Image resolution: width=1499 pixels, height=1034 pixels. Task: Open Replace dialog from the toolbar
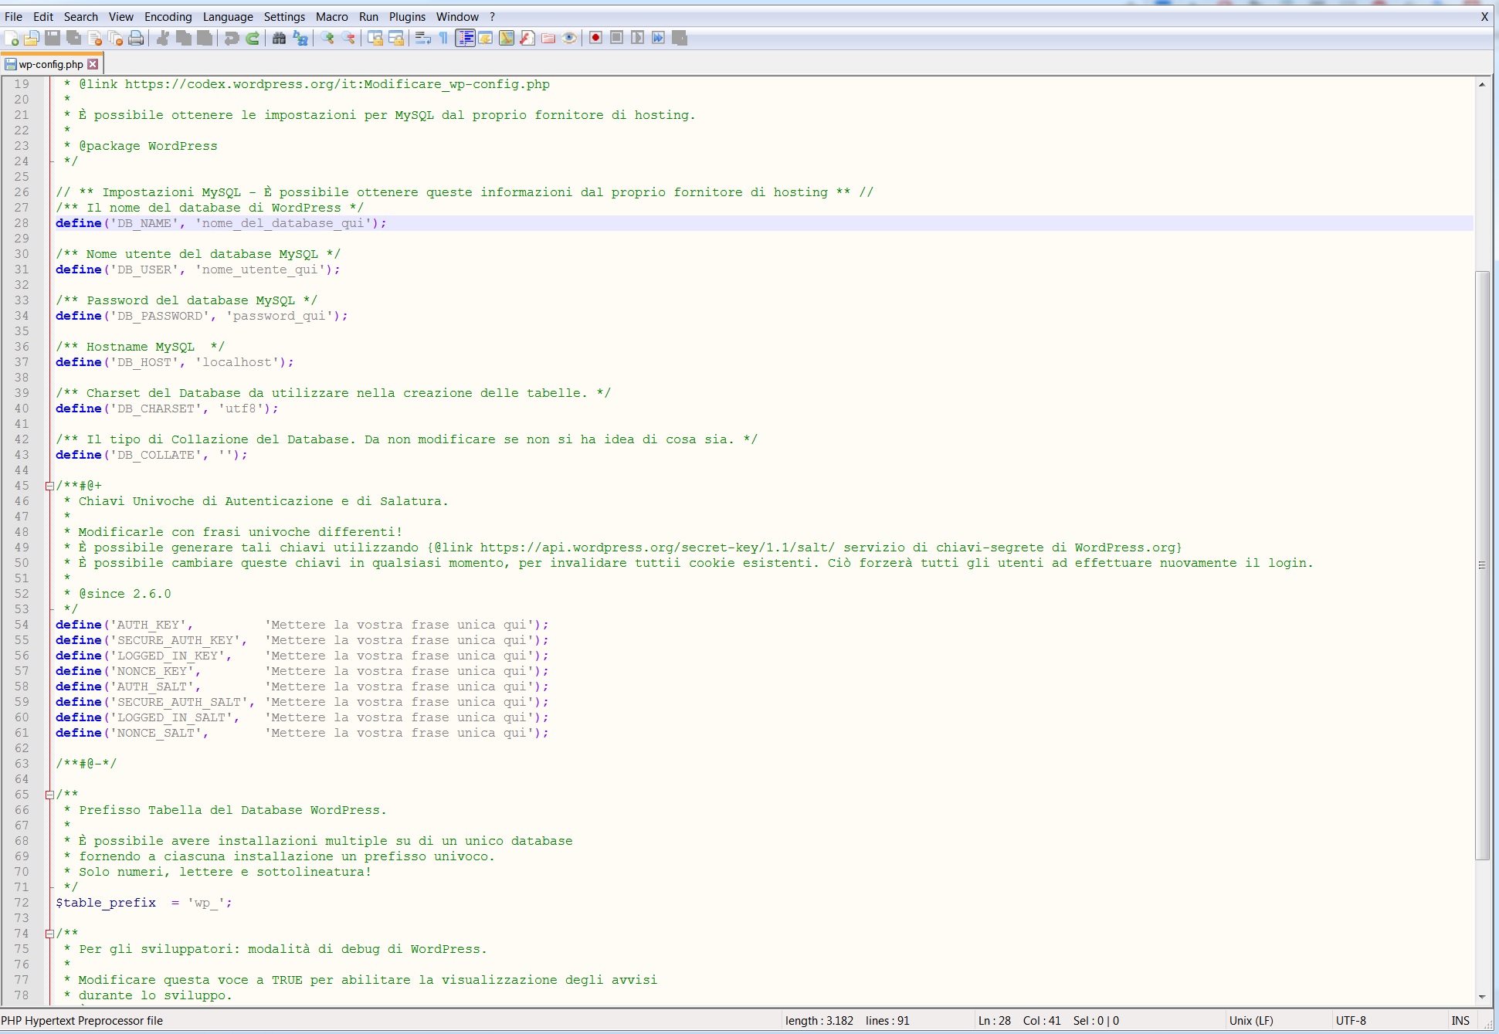(x=300, y=38)
